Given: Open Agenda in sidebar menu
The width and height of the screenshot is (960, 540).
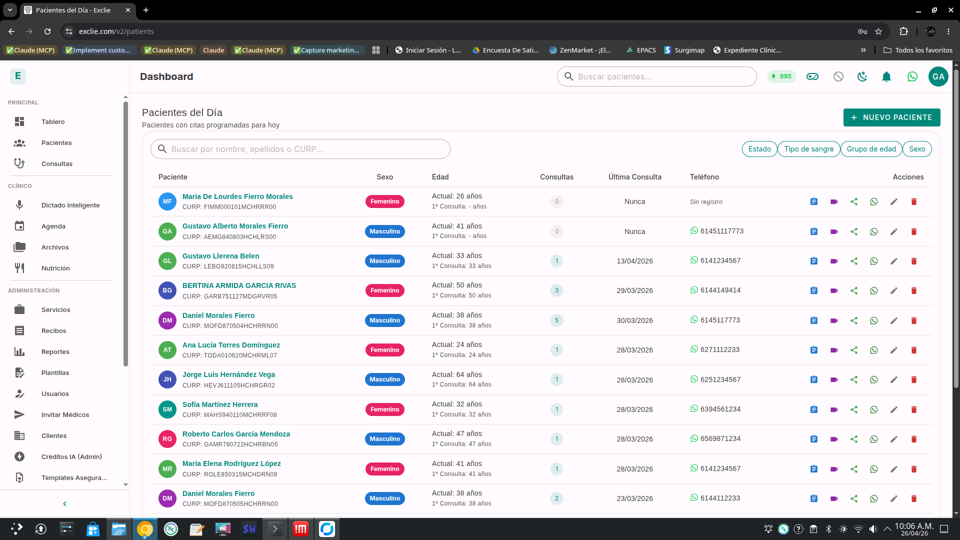Looking at the screenshot, I should tap(53, 226).
